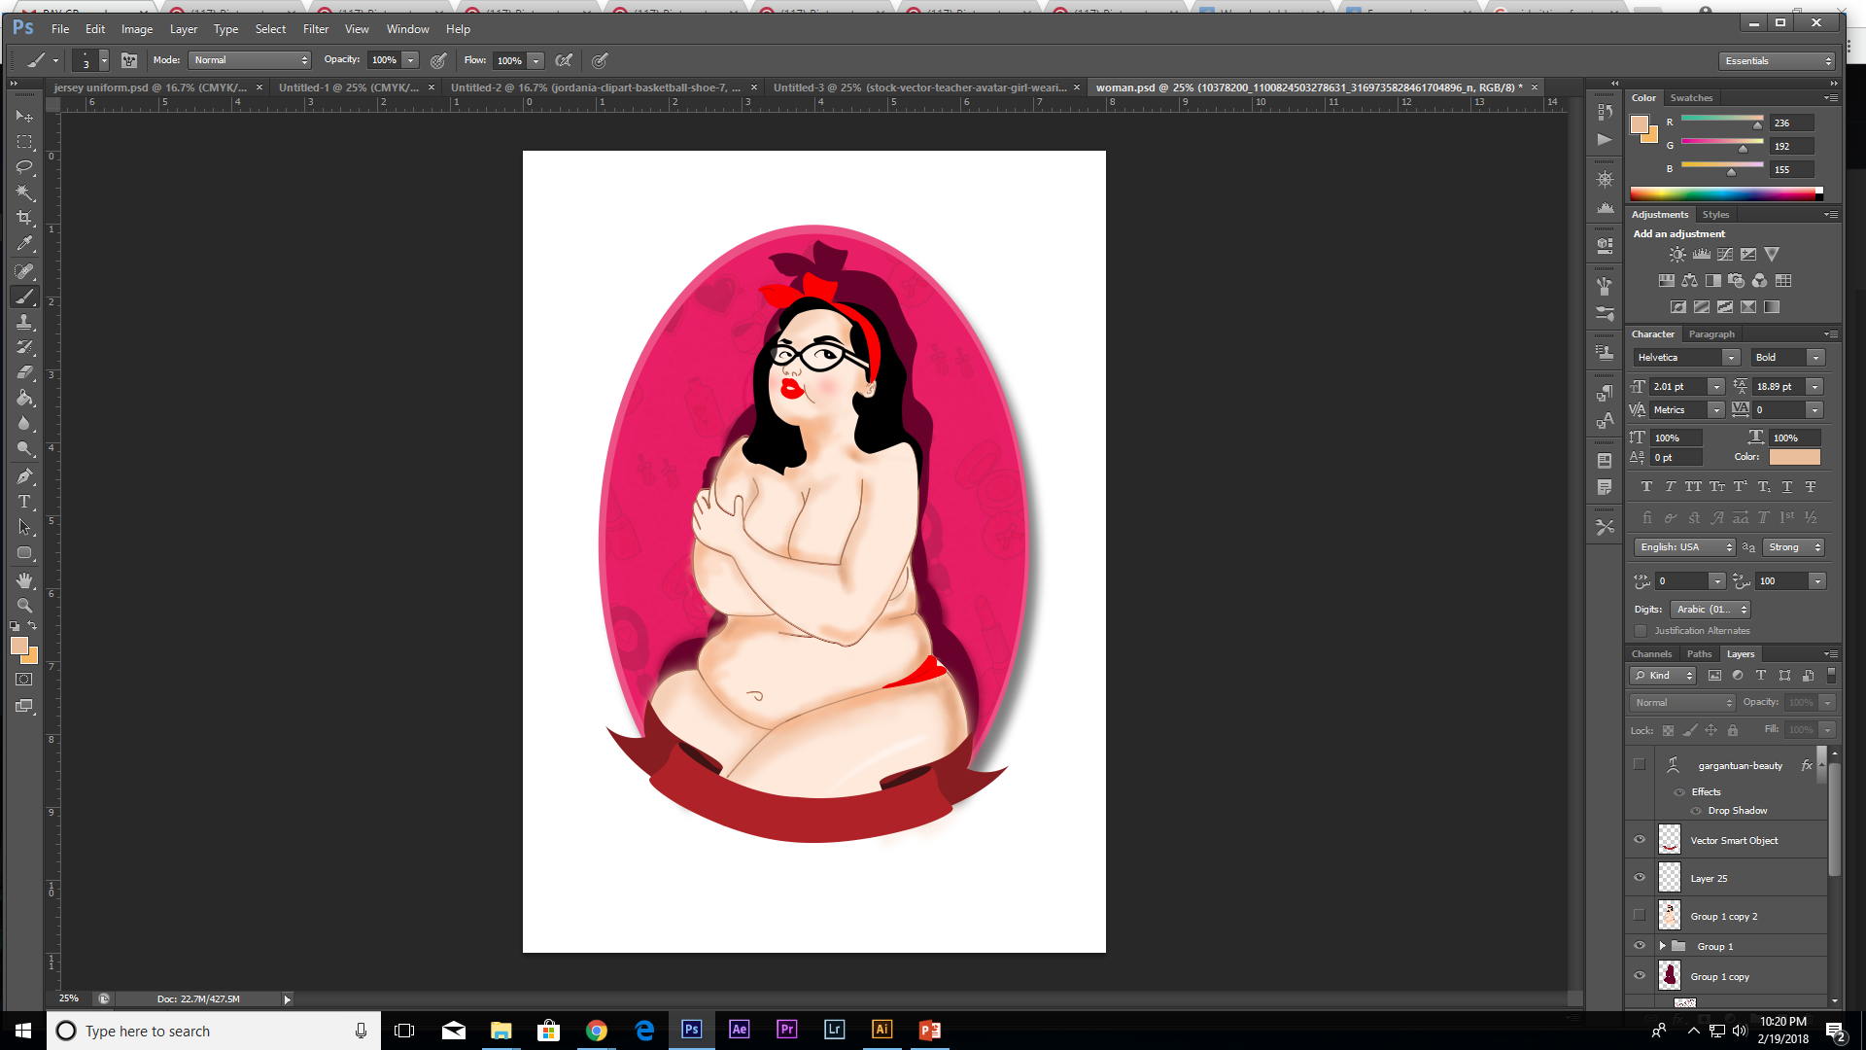Hide the Group 1 folder

click(x=1640, y=946)
